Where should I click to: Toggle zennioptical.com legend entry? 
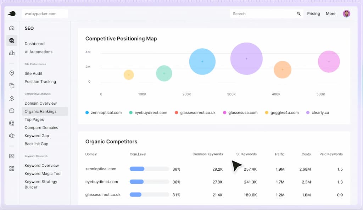104,112
